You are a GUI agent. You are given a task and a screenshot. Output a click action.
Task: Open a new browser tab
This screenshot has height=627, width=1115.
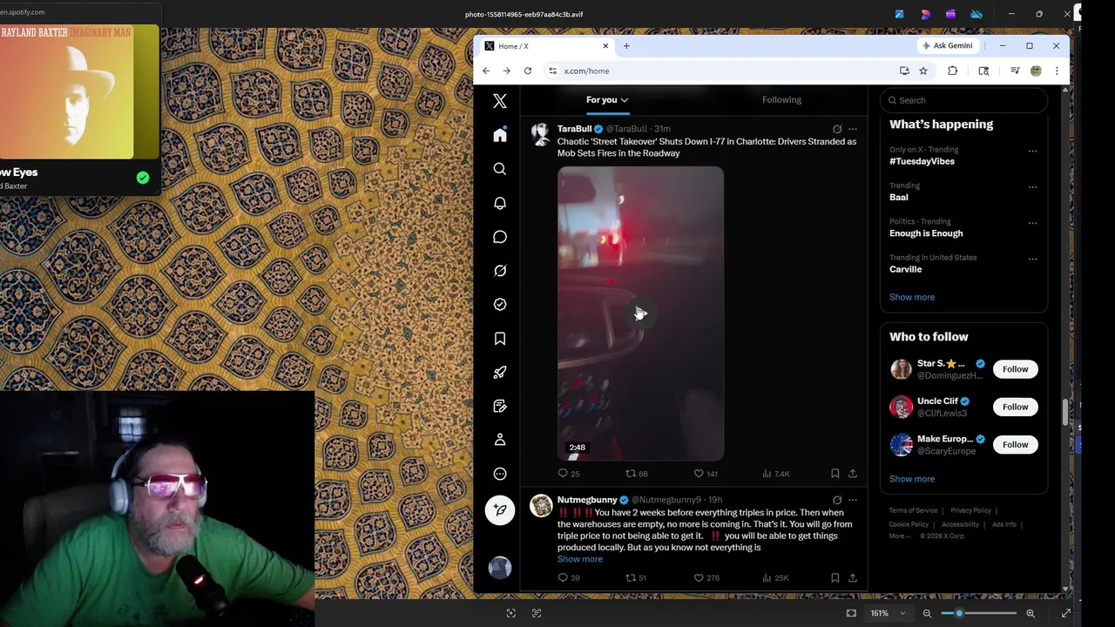click(626, 46)
